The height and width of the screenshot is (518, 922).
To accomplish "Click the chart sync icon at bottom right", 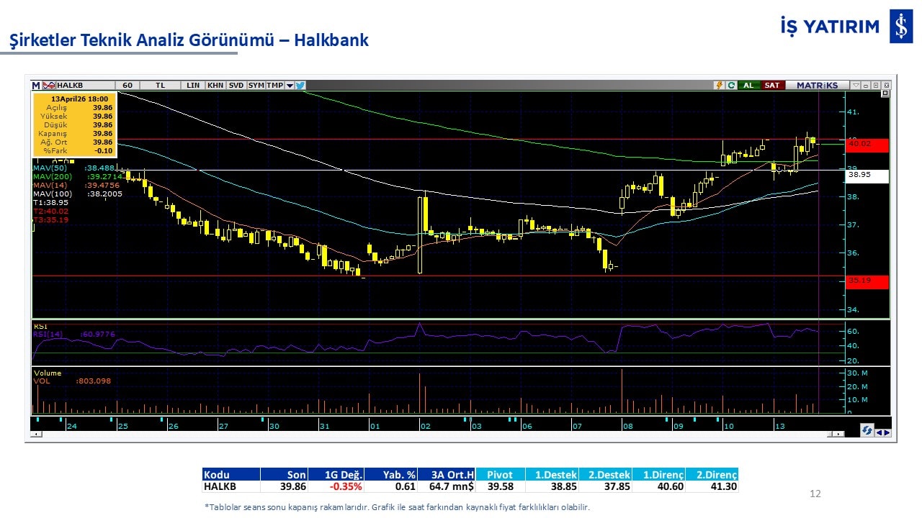I will (867, 430).
